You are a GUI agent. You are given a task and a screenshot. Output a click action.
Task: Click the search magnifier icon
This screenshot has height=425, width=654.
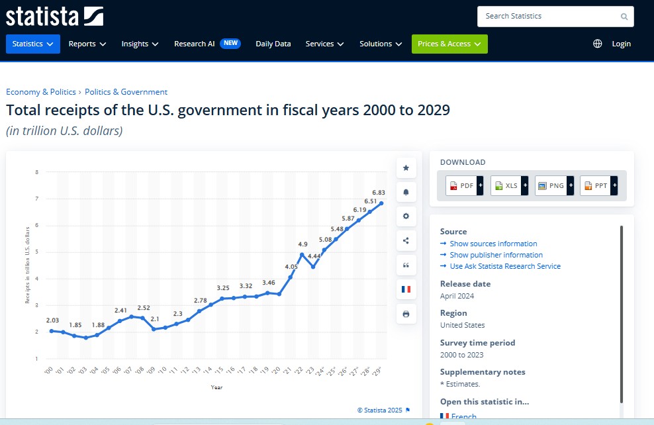[x=624, y=17]
